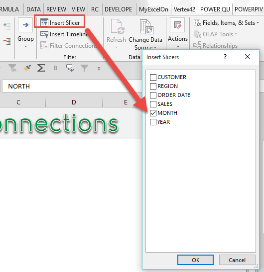Click the ungroup red minus icon
Screen dimensions: 264x272
[x=7, y=41]
